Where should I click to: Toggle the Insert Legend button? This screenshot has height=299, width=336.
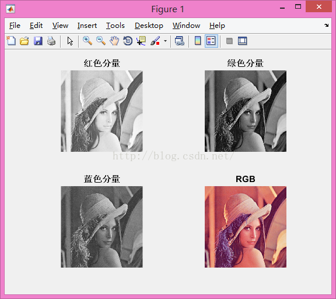point(211,41)
